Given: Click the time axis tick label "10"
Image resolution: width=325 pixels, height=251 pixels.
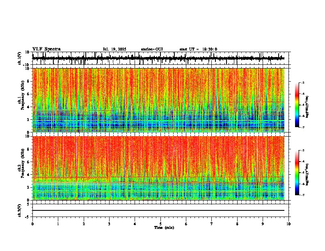Looking at the screenshot, I should pos(288,224).
